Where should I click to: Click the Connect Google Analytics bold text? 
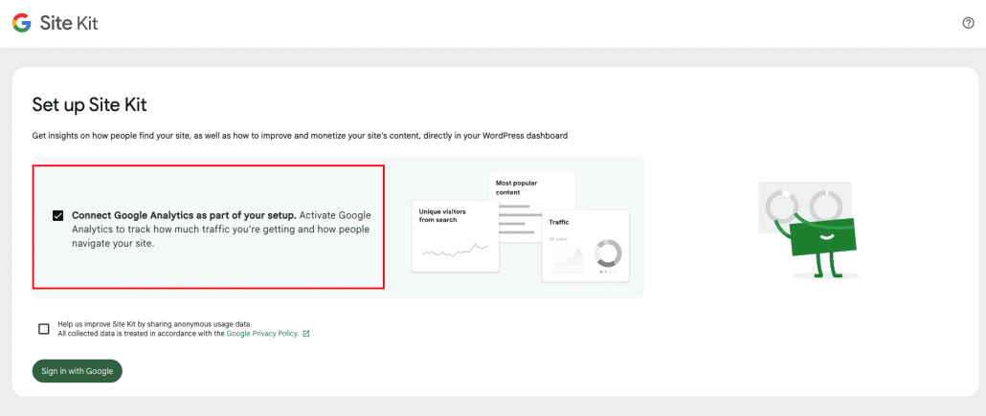[184, 215]
